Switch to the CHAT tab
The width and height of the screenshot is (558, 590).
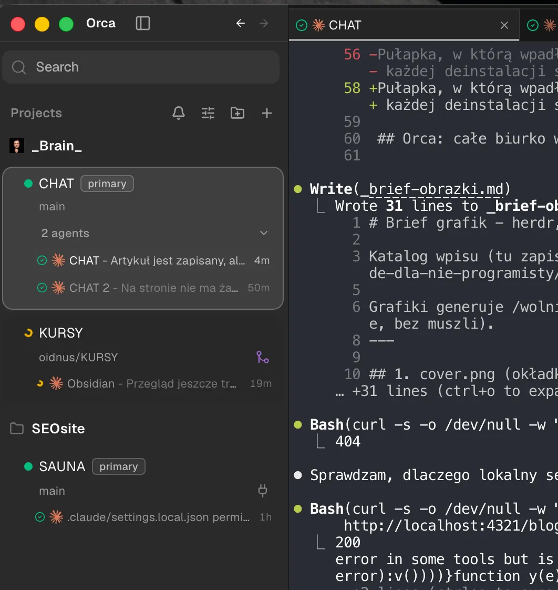click(404, 25)
